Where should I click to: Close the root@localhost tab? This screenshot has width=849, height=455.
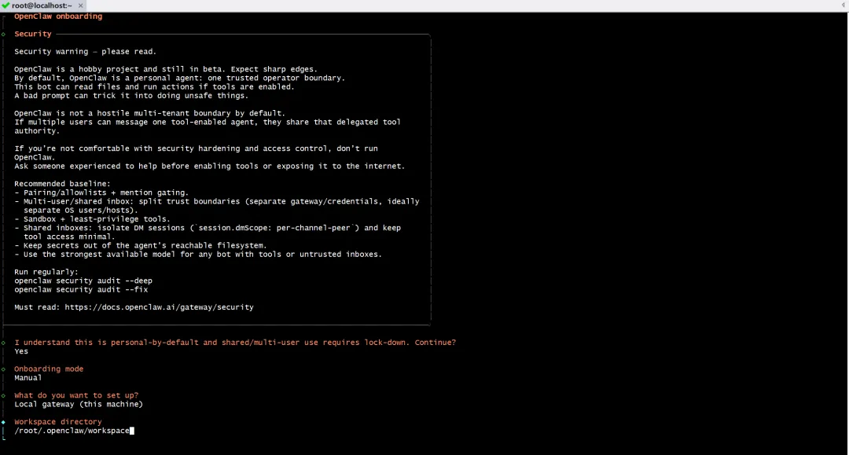click(81, 6)
